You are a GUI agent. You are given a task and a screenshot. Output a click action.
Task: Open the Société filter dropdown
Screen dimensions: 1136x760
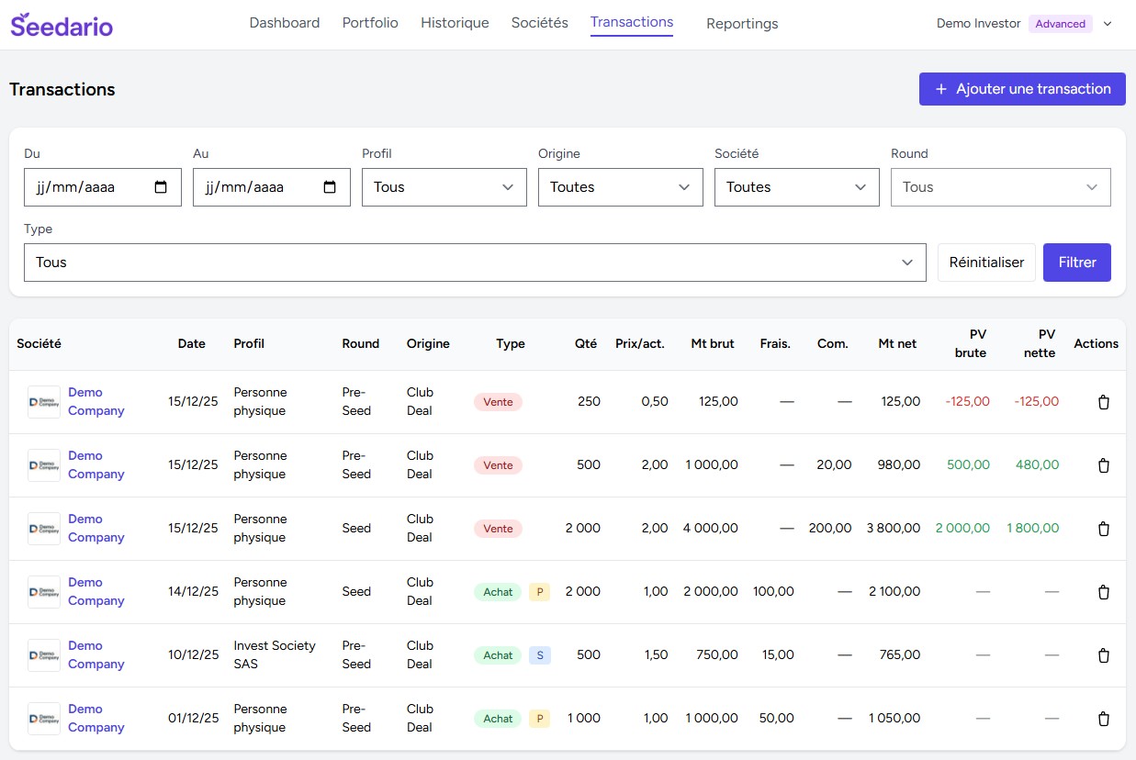click(x=796, y=187)
